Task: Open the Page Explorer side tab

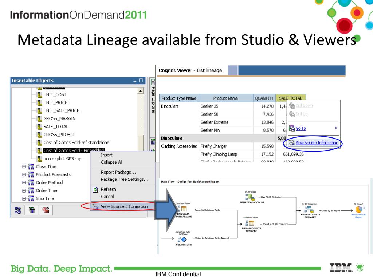Action: 153,96
